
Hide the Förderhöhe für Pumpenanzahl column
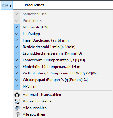tap(63, 67)
